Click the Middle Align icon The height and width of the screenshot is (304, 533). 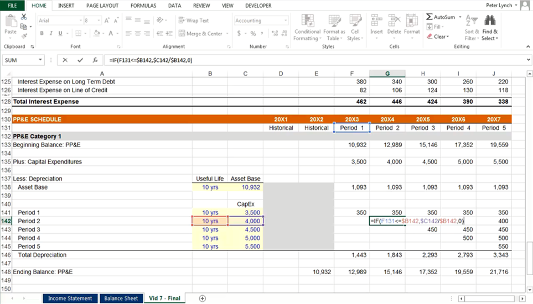(x=138, y=20)
